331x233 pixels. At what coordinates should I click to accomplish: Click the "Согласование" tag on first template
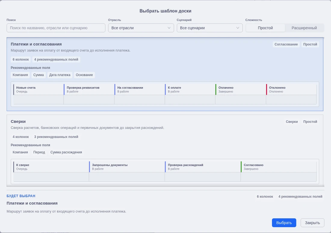coord(286,44)
